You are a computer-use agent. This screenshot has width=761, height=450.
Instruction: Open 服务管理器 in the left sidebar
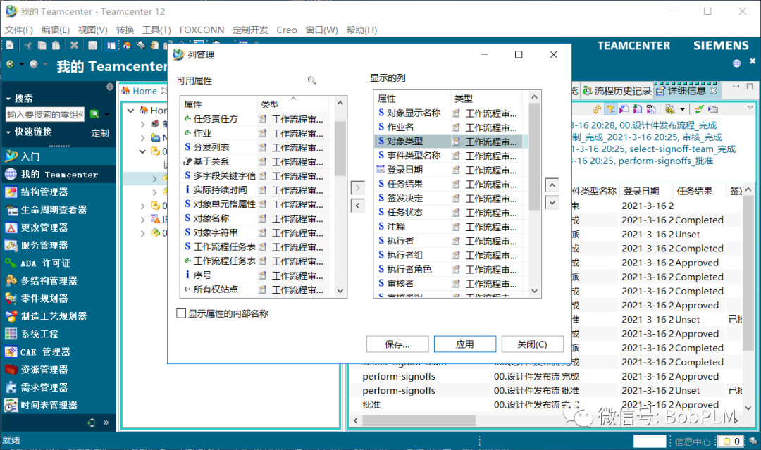58,245
